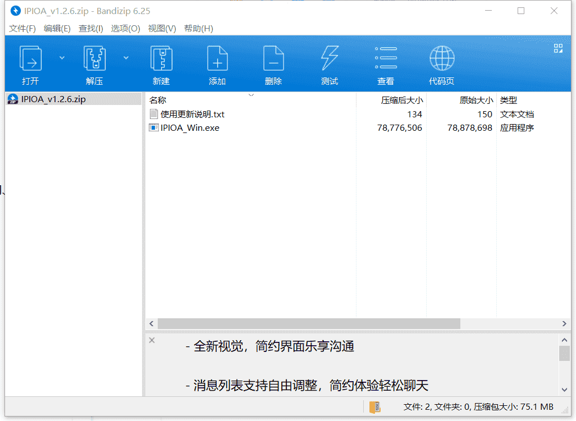Screen dimensions: 576x421
Task: Click the up arrow of comment panel scrollbar
Action: coord(565,340)
